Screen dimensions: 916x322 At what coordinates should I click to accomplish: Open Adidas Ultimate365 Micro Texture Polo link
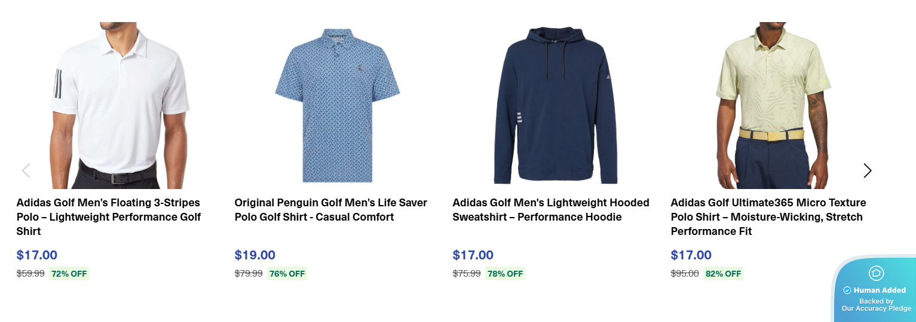point(768,217)
